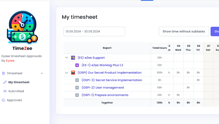Collapse Our Secret Product Implementation row
219x124 pixels.
(x=66, y=73)
